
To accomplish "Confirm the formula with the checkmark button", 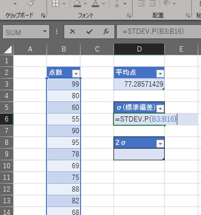I will coord(89,32).
